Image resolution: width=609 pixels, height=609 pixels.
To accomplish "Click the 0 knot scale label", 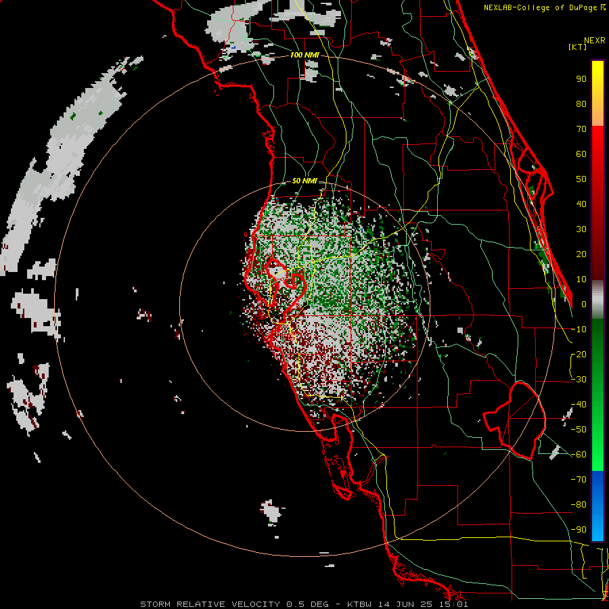I will tap(584, 304).
